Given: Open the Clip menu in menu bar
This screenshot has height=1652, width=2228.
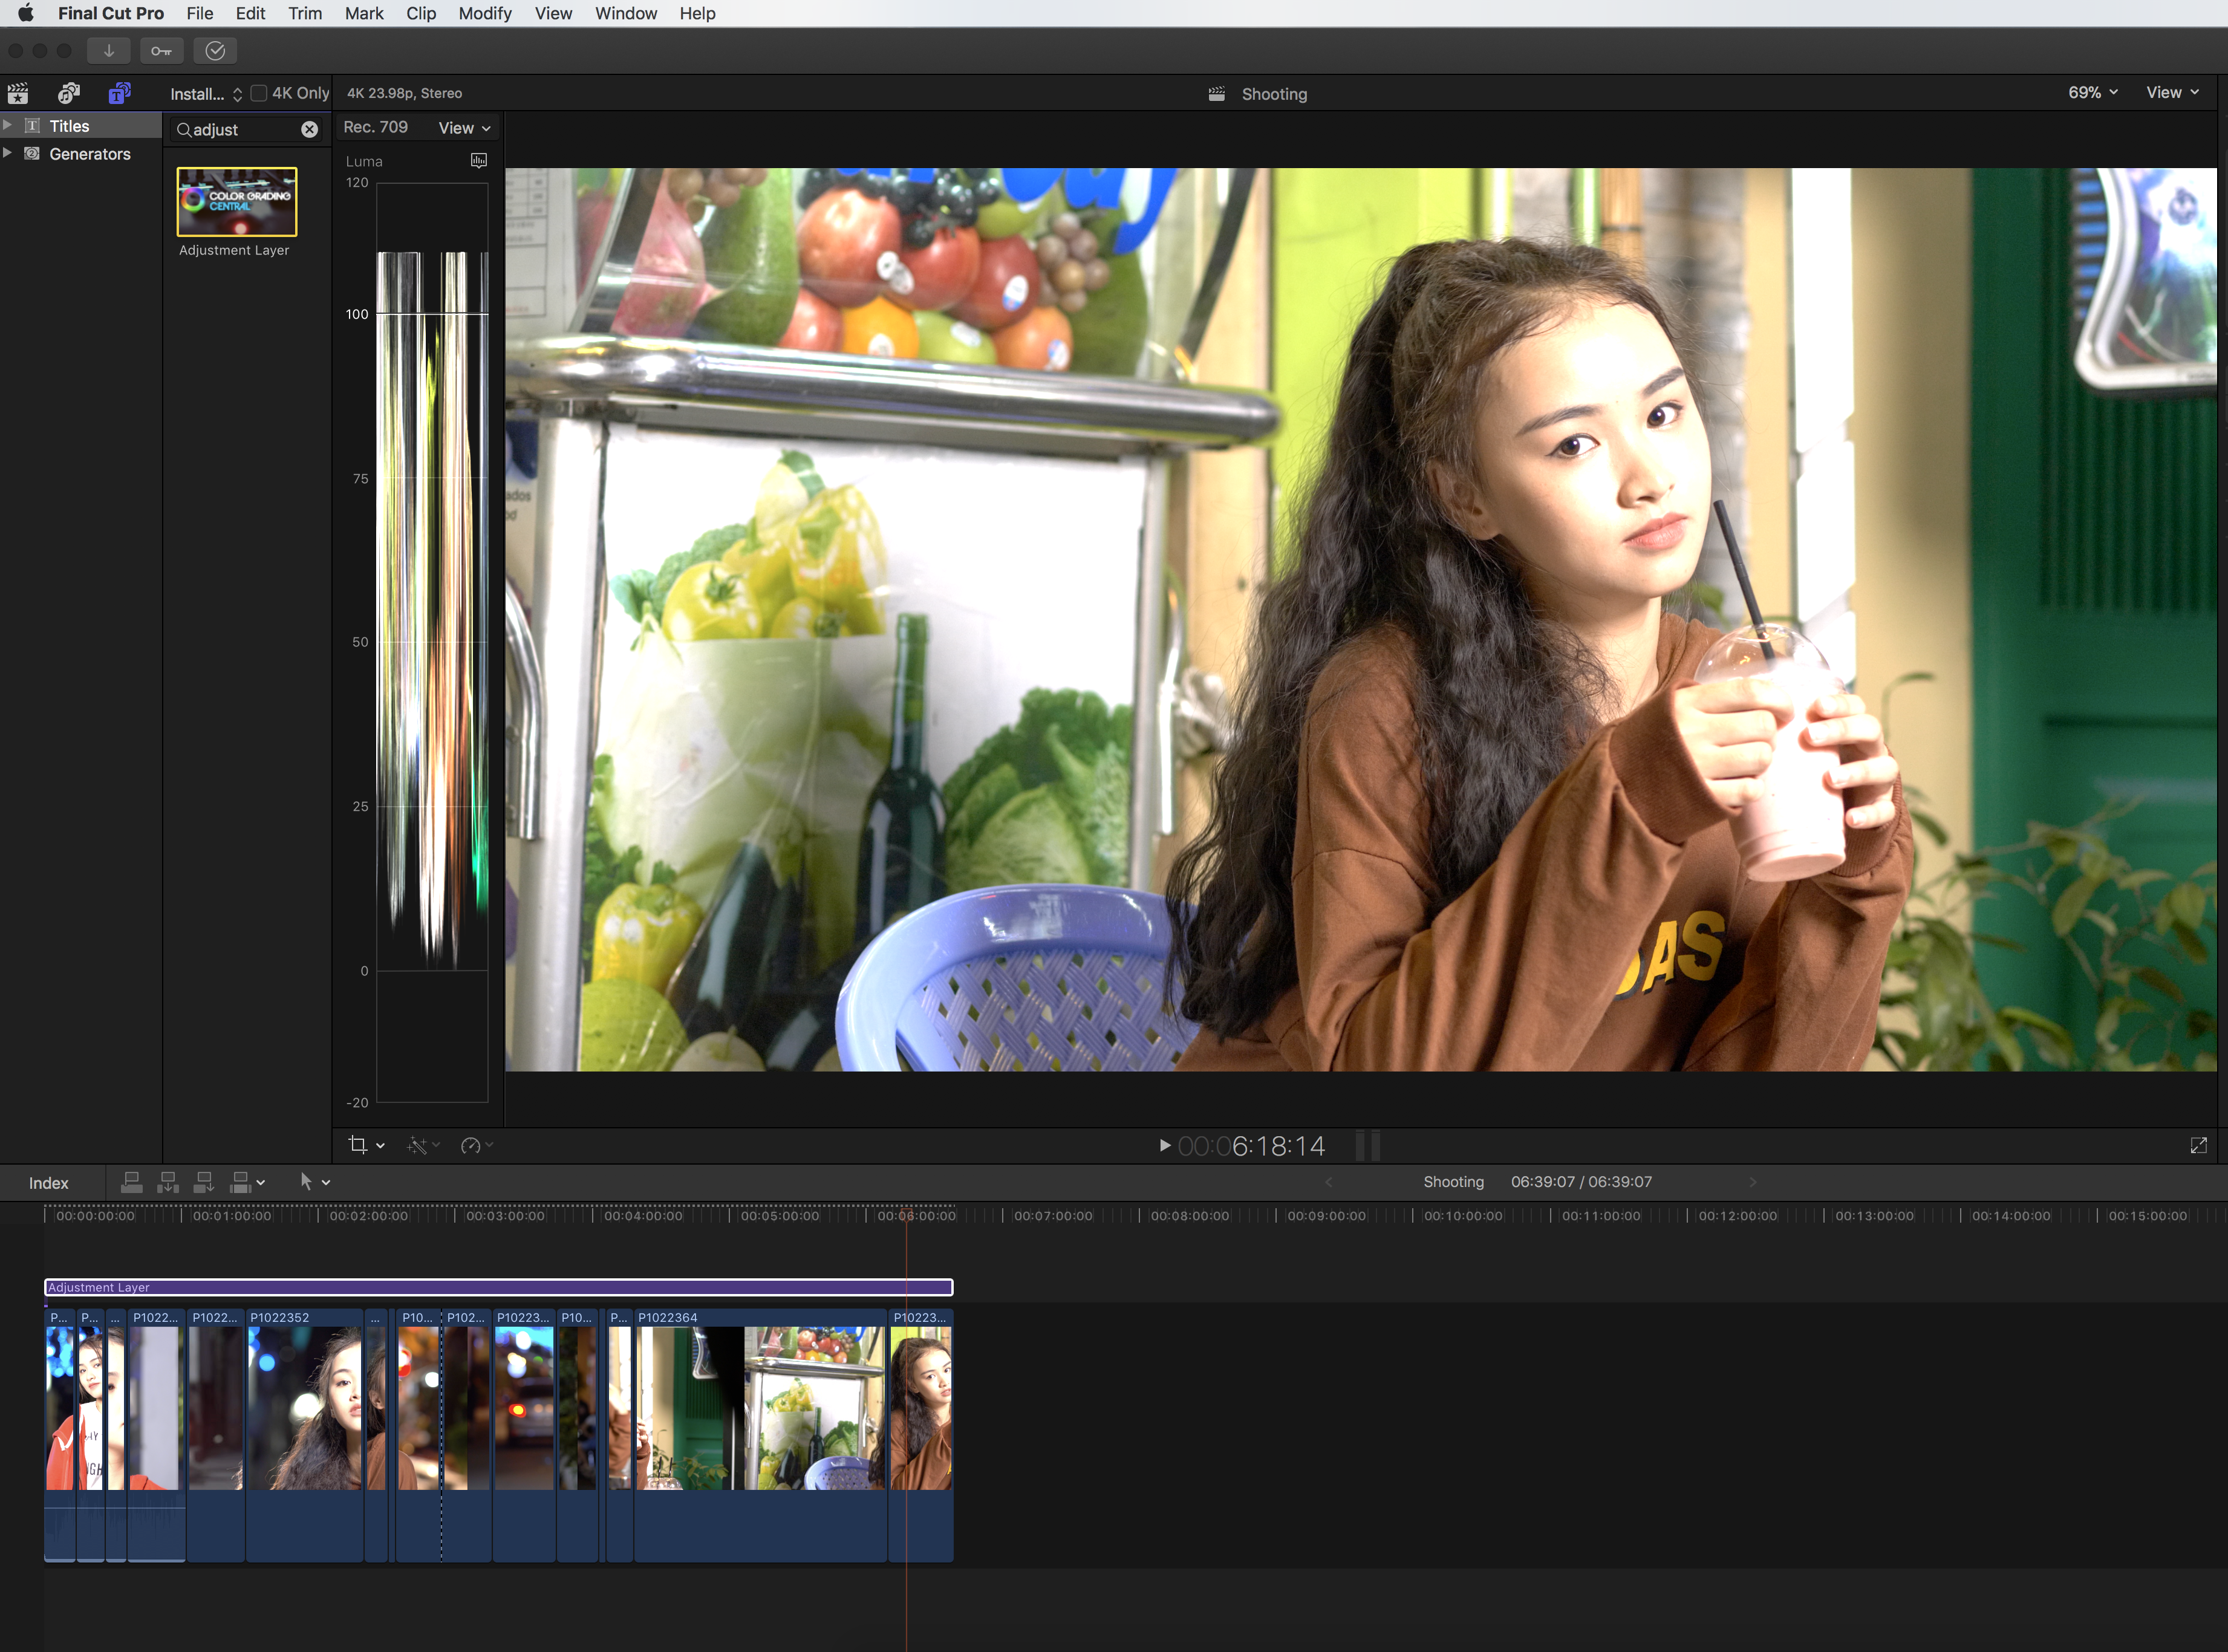Looking at the screenshot, I should point(421,13).
